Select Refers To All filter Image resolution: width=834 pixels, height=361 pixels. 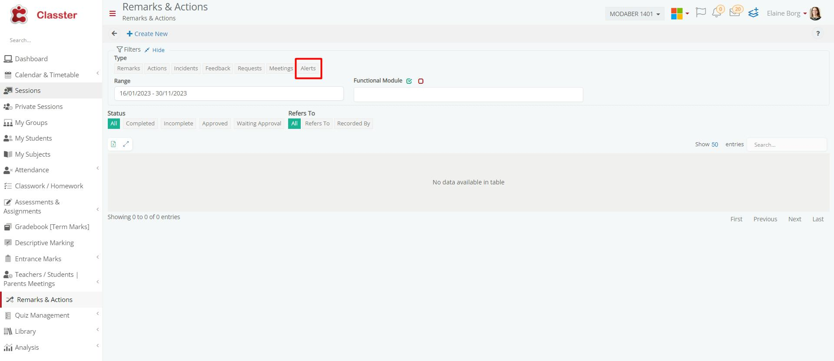coord(294,123)
